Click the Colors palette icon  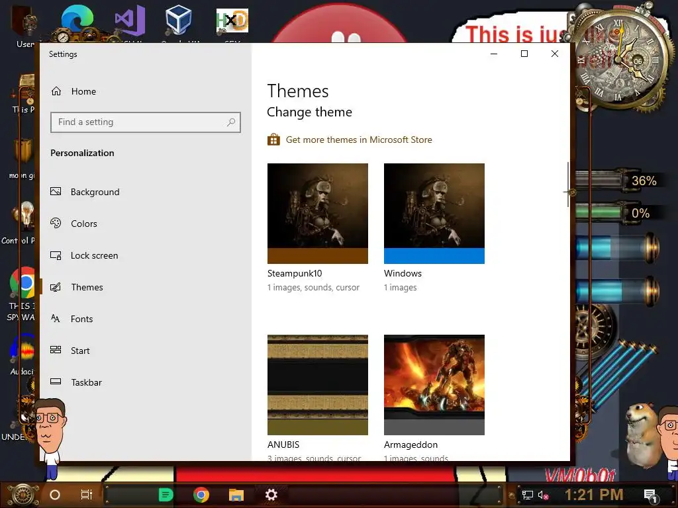tap(56, 223)
